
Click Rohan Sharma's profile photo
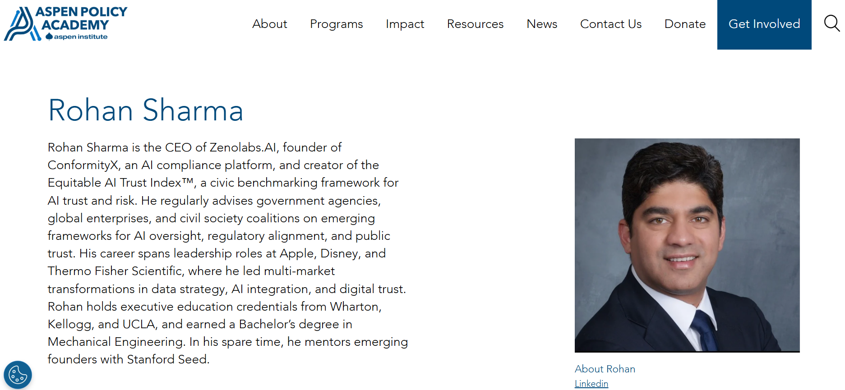pyautogui.click(x=687, y=245)
